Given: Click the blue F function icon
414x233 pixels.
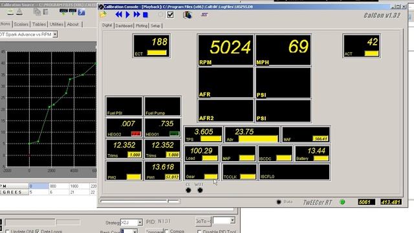Looking at the screenshot, I should tap(82, 12).
